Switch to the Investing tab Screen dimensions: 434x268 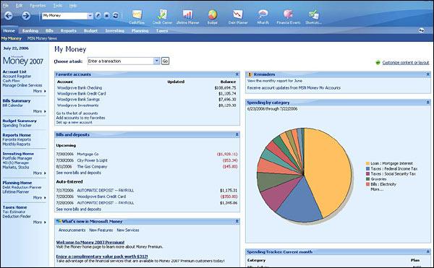115,30
